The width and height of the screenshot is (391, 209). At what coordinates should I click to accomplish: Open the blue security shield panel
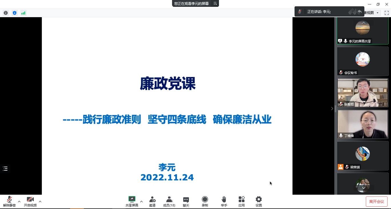[15, 13]
